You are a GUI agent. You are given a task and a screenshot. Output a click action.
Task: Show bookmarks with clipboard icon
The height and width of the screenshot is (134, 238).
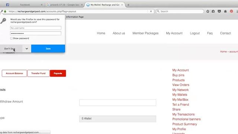pyautogui.click(x=213, y=11)
